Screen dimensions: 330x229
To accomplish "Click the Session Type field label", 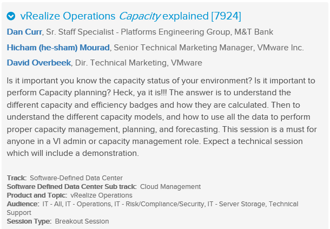I will click(29, 221).
